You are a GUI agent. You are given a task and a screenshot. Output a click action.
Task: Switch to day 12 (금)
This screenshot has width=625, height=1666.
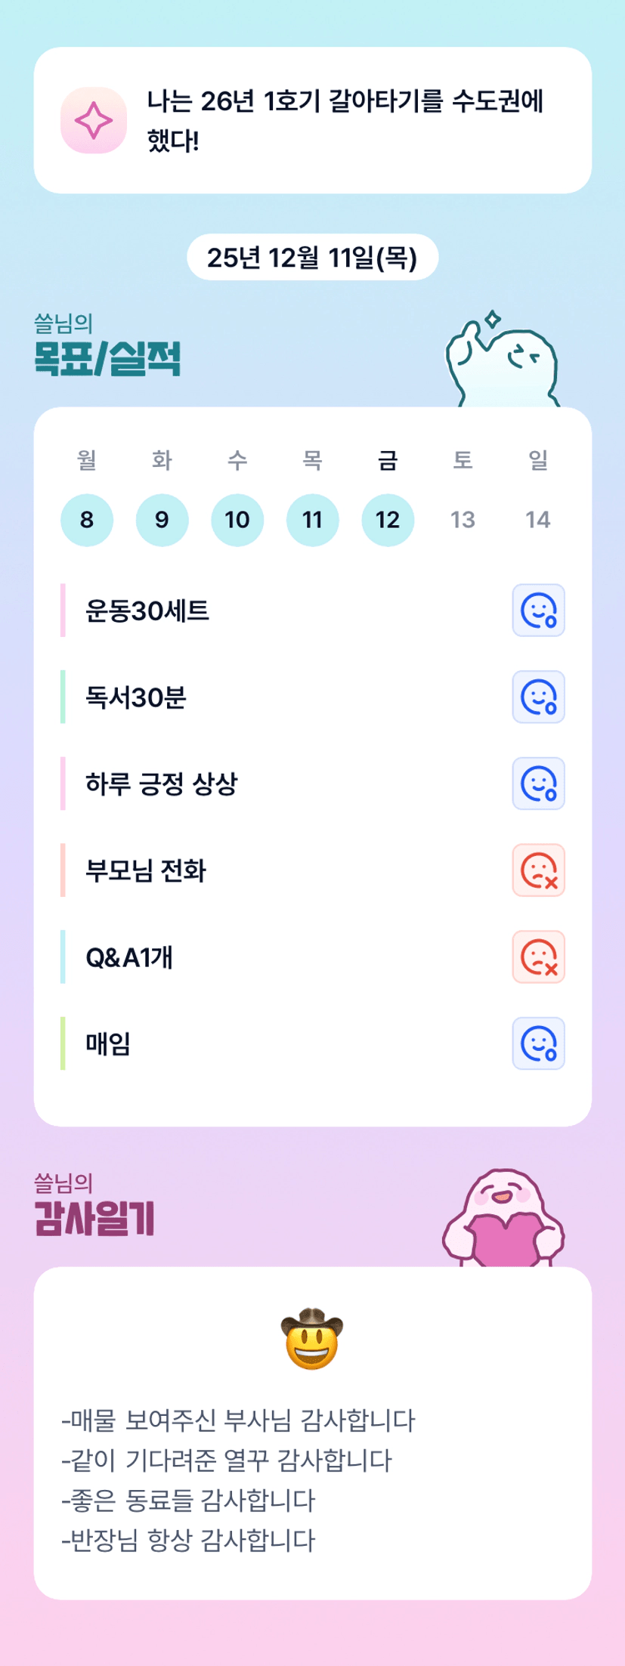coord(388,520)
